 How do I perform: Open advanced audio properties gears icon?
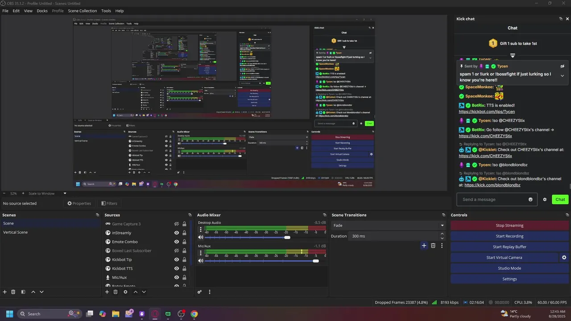click(x=199, y=292)
